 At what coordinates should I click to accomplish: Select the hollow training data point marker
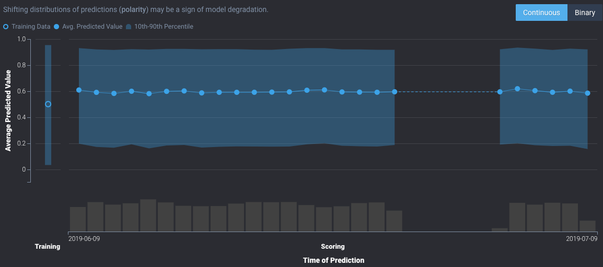click(x=48, y=104)
